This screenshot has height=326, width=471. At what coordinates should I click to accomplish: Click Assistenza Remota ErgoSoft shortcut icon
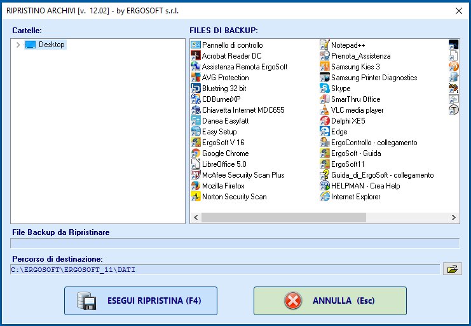pyautogui.click(x=196, y=66)
